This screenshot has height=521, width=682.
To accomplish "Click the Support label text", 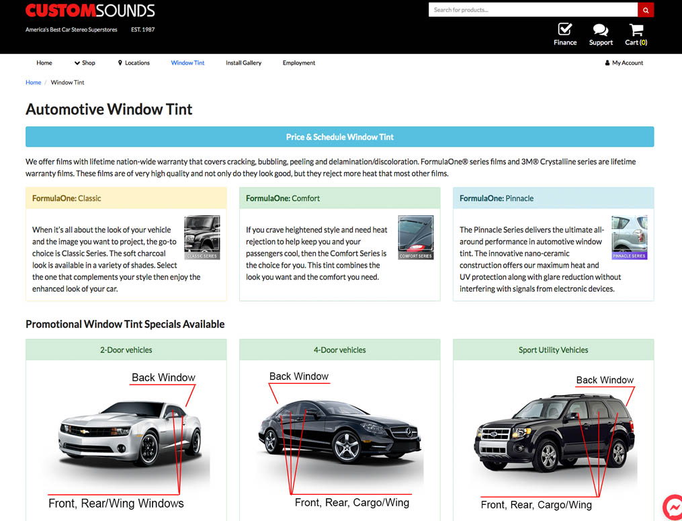I will click(601, 42).
